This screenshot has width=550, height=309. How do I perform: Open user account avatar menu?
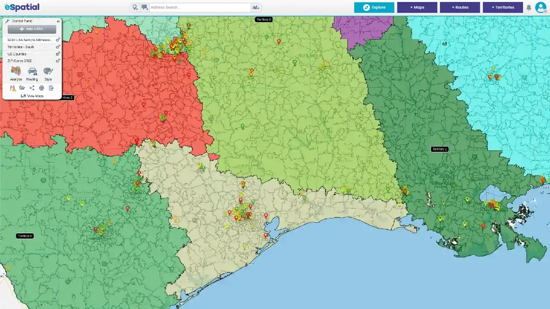click(x=541, y=7)
